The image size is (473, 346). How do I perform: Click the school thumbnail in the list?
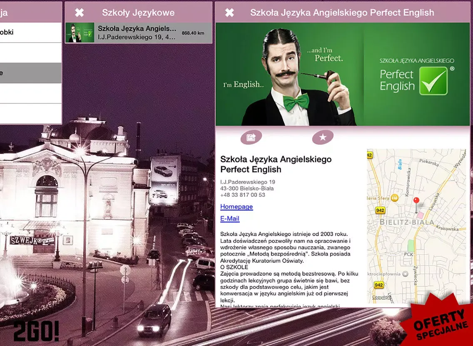[x=80, y=33]
